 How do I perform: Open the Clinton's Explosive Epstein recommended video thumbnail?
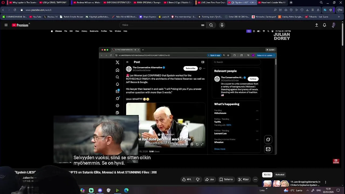tap(276, 183)
